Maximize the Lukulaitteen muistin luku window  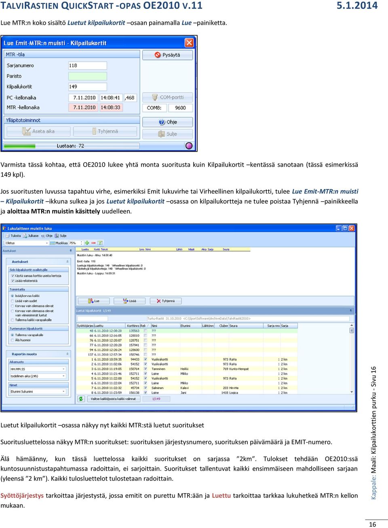(345, 228)
